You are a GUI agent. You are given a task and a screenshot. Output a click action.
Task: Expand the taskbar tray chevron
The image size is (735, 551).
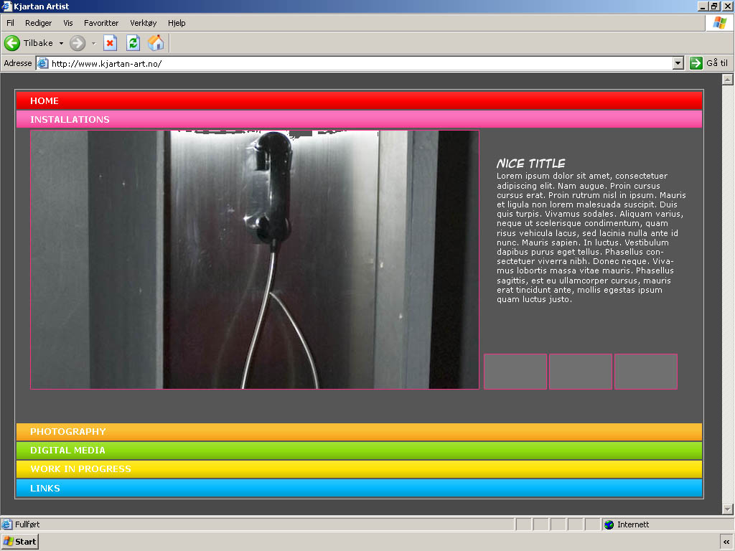tap(726, 542)
